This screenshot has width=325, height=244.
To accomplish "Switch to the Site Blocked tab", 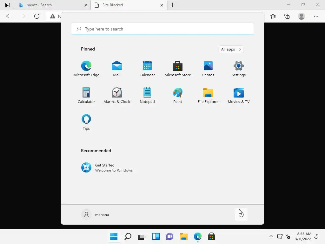I will coord(129,5).
